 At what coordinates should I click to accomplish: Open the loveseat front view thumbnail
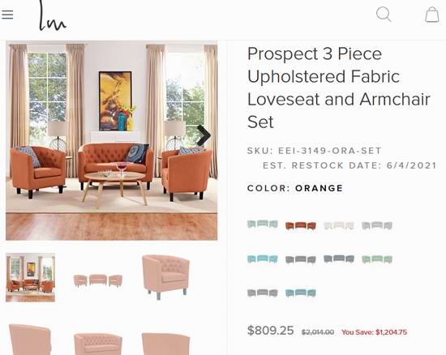[98, 344]
